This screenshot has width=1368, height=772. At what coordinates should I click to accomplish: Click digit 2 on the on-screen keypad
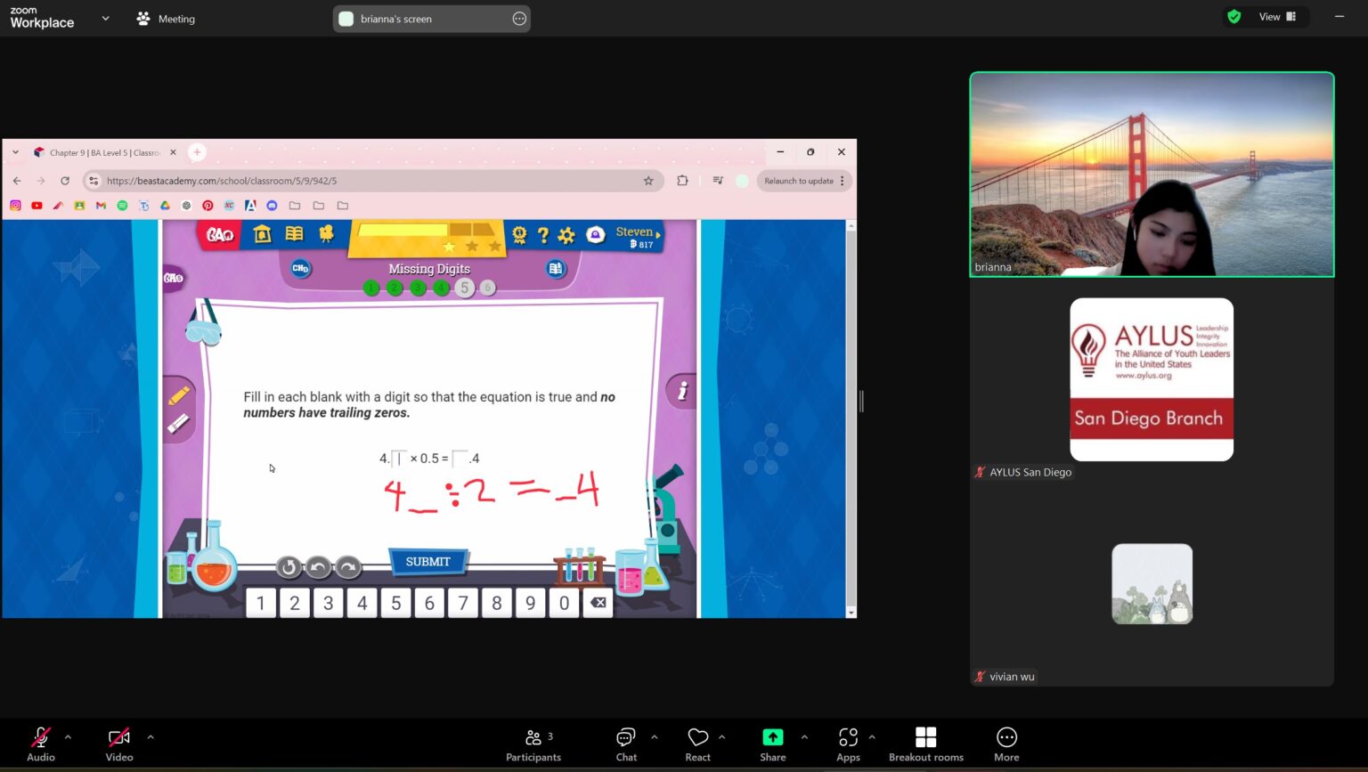click(295, 604)
